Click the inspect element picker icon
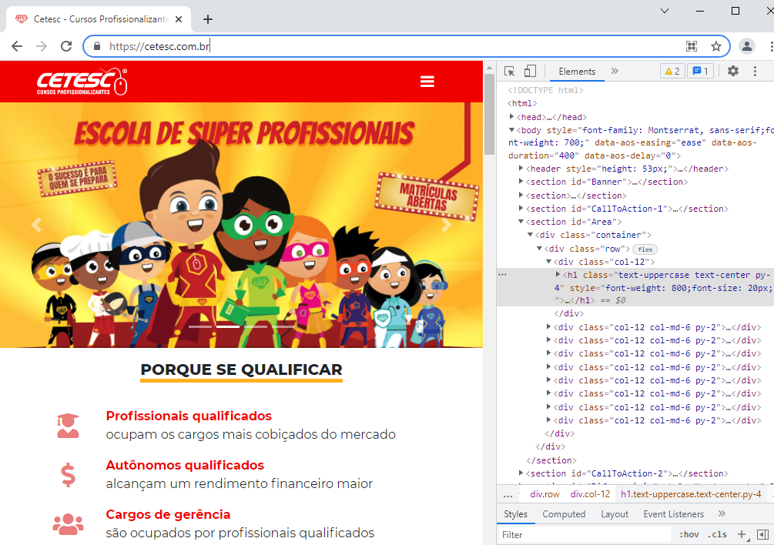Viewport: 774px width, 545px height. click(x=509, y=72)
